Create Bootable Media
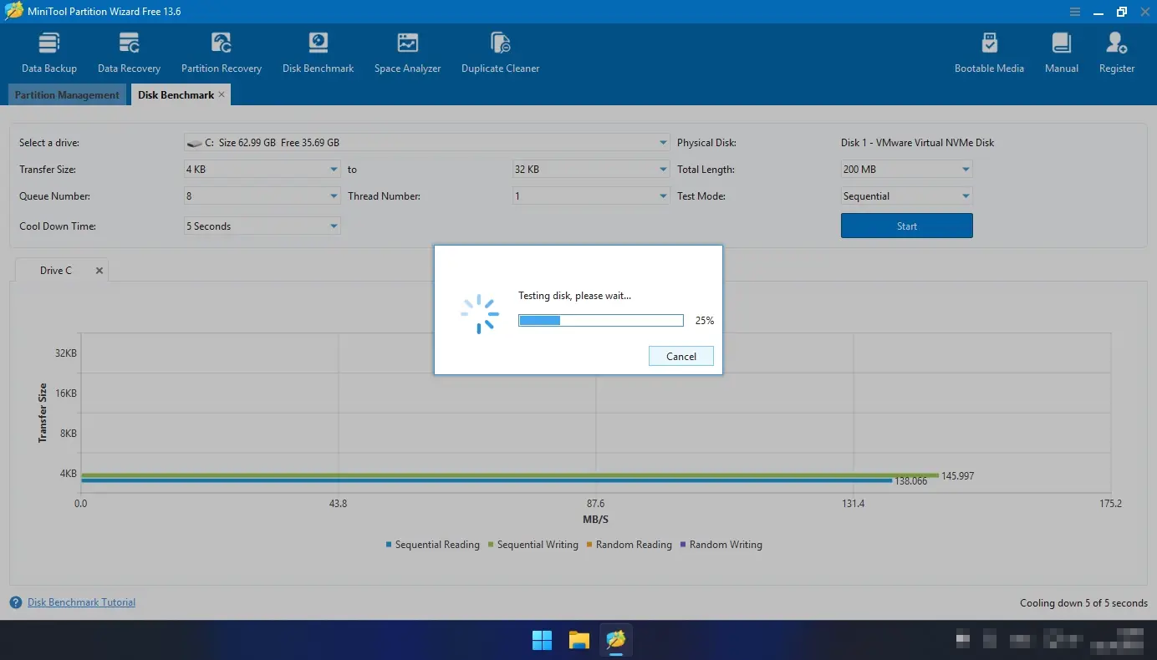 989,53
